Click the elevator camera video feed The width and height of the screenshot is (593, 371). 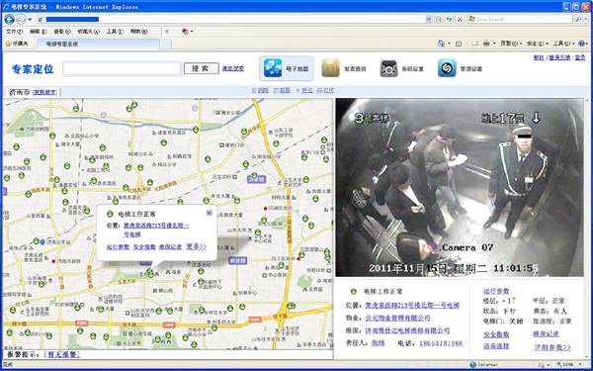tap(460, 187)
